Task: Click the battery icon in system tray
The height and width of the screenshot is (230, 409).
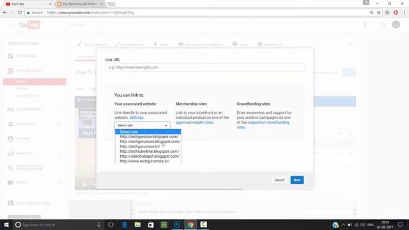Action: (350, 224)
